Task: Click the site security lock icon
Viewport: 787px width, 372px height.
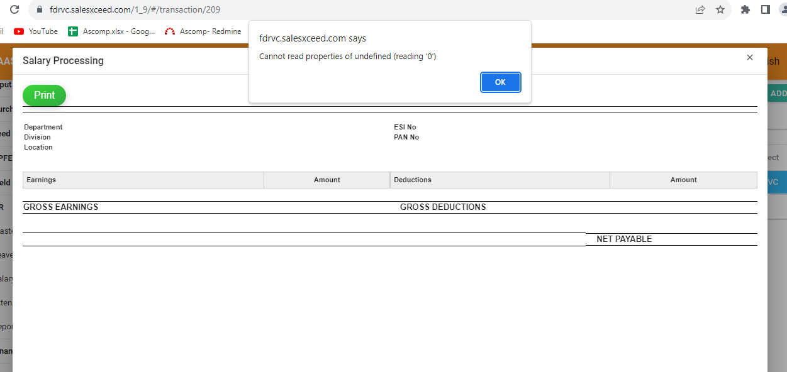Action: point(40,10)
